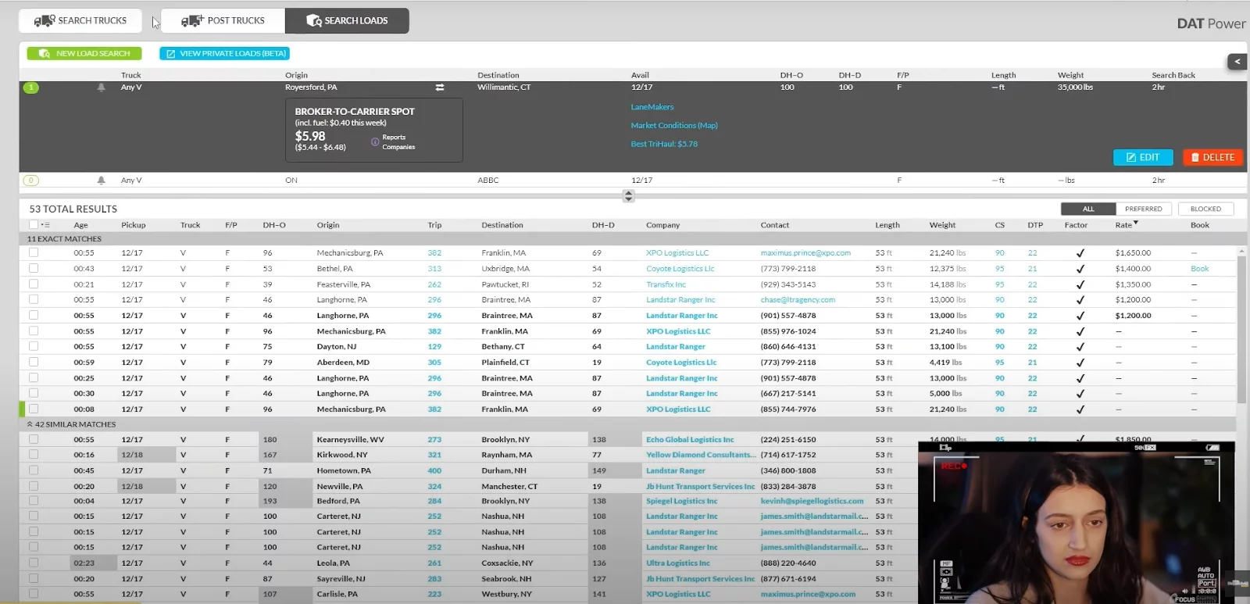Click the New Load Search button
Image resolution: width=1250 pixels, height=604 pixels.
coord(84,53)
